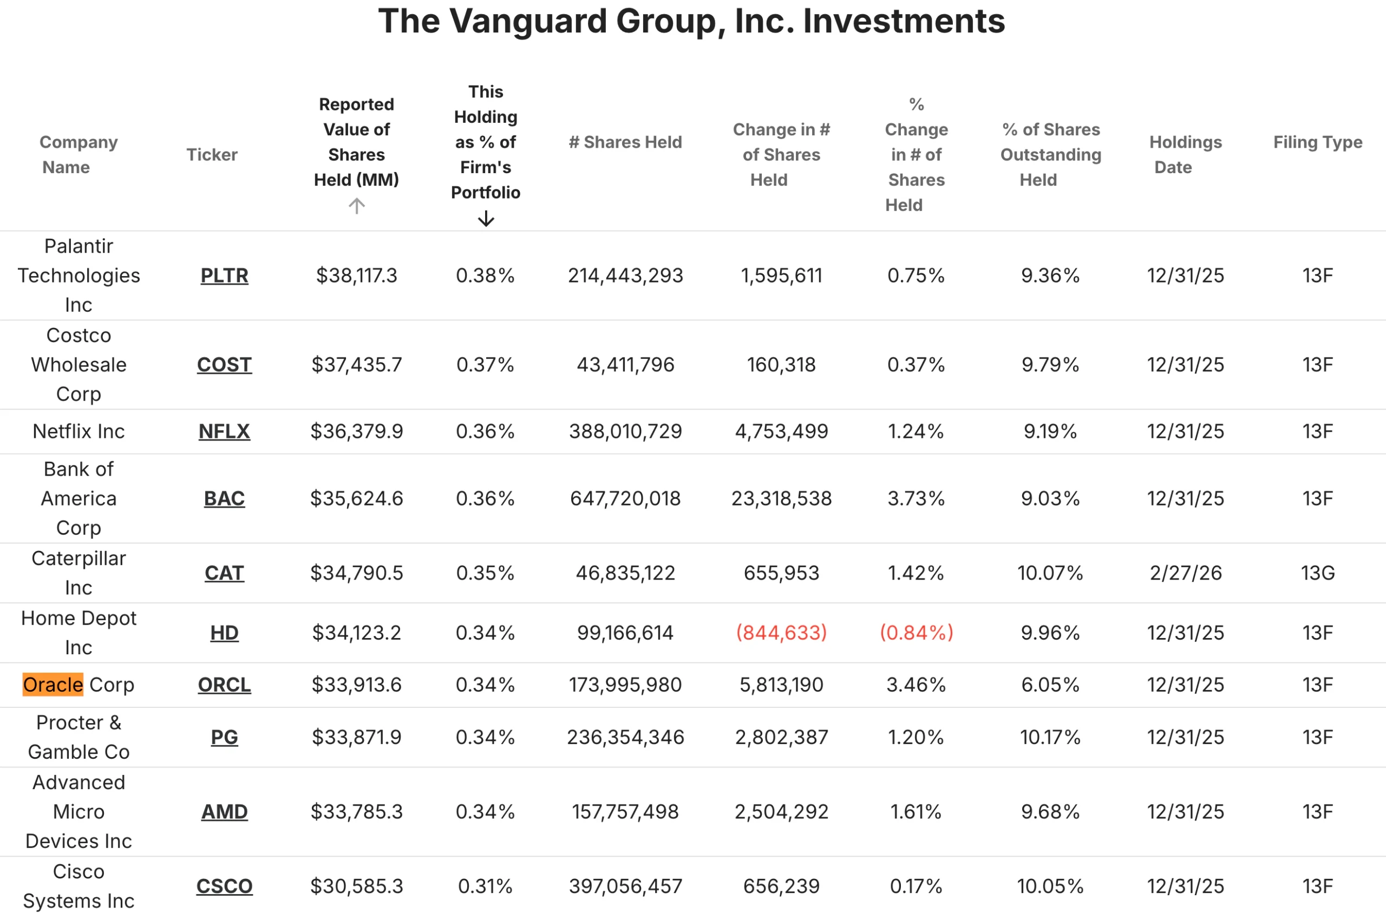Sort holdings by the Ticker column
1386x913 pixels.
(212, 154)
